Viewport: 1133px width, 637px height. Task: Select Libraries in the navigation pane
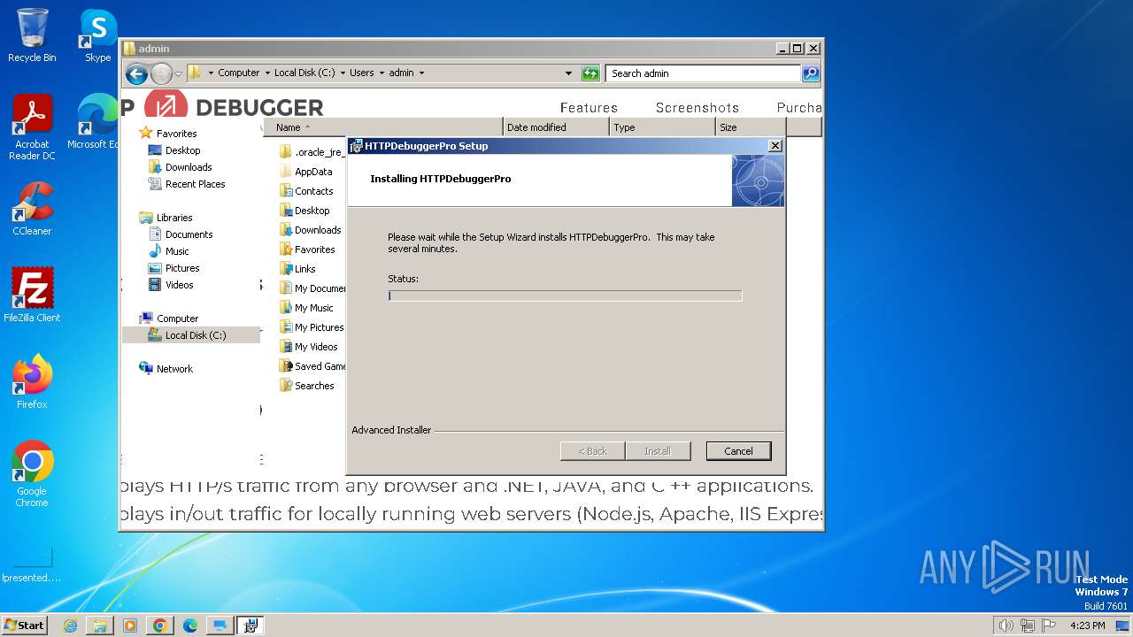[x=166, y=218]
